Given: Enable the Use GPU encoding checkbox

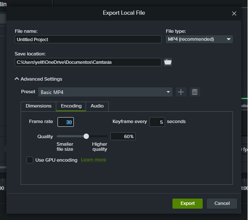Looking at the screenshot, I should pyautogui.click(x=30, y=160).
